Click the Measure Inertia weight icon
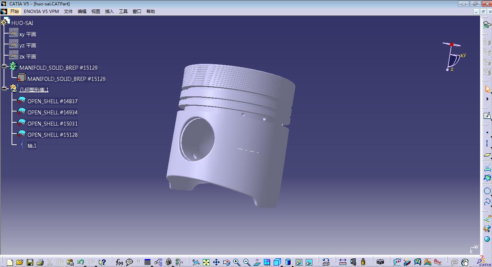 tap(363, 262)
